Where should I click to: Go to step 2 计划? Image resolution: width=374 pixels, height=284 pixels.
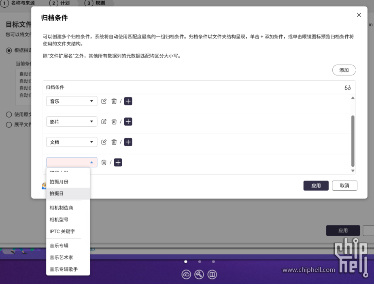[59, 3]
